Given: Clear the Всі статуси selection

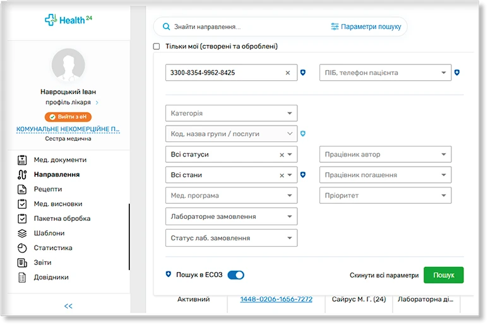Looking at the screenshot, I should coord(282,155).
